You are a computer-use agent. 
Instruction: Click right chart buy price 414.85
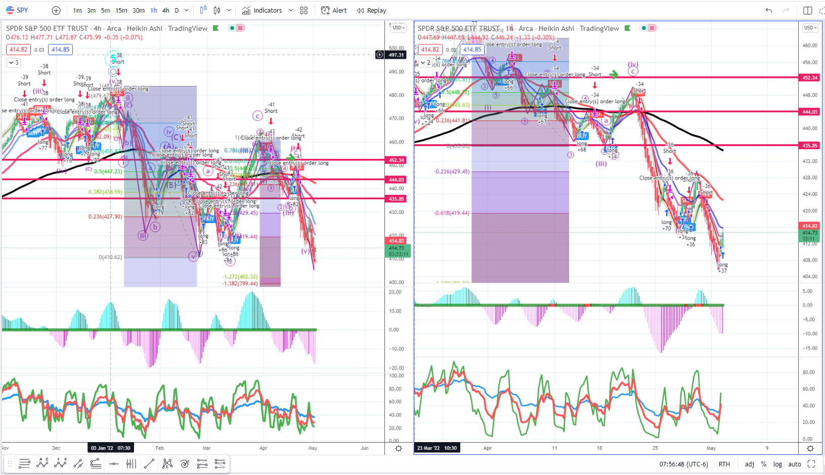(x=472, y=50)
